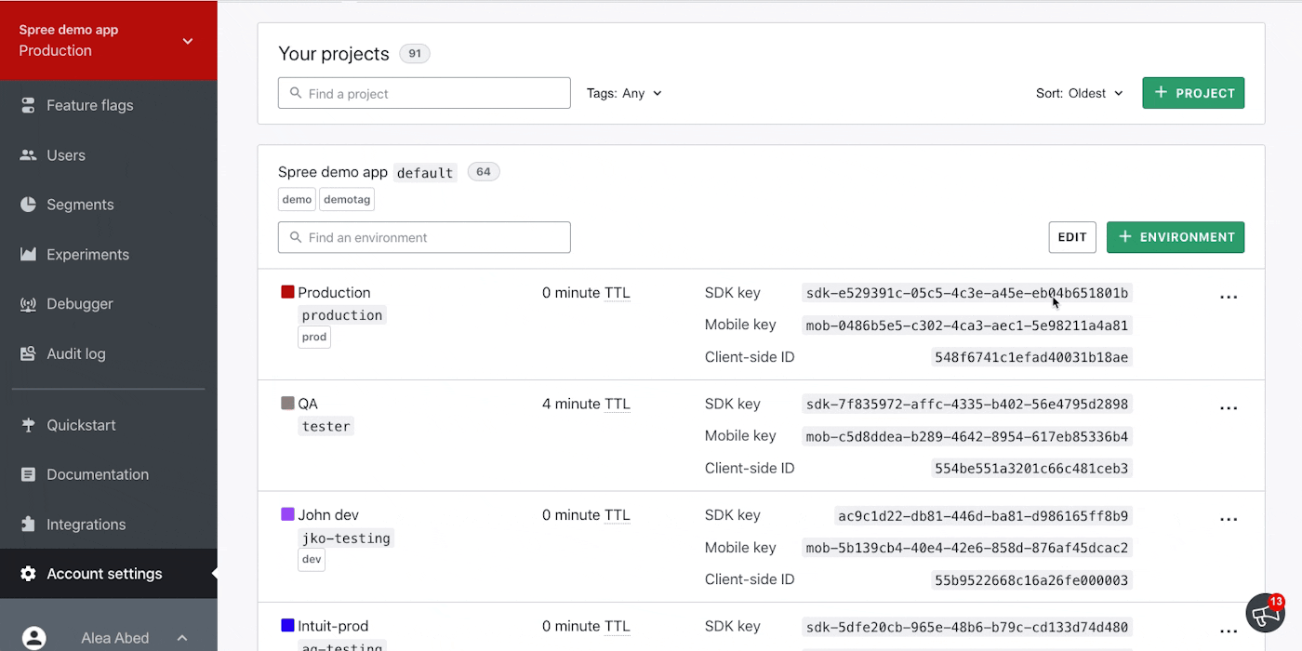Viewport: 1302px width, 651px height.
Task: Click the green + PROJECT button
Action: (1193, 93)
